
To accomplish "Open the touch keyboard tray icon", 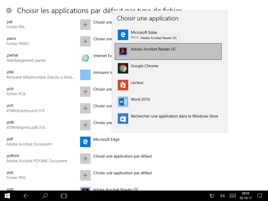I will pyautogui.click(x=233, y=196).
